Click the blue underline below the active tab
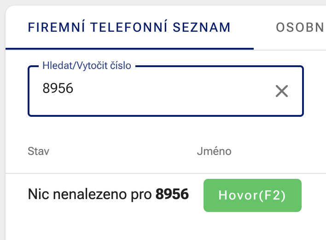The image size is (326, 240). tap(129, 48)
